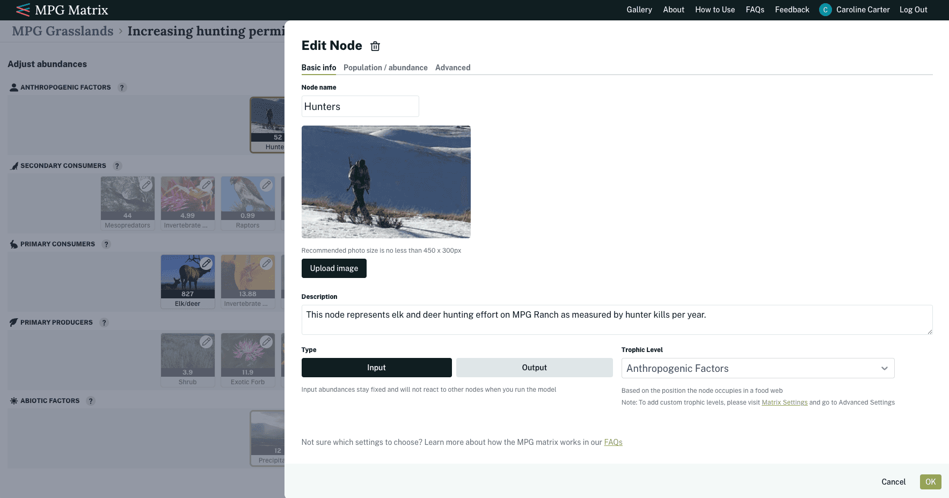
Task: Click the Caroline Carter avatar circle
Action: coord(825,10)
